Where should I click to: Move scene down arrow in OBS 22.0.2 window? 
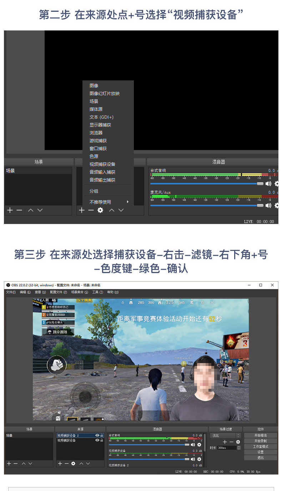click(30, 463)
